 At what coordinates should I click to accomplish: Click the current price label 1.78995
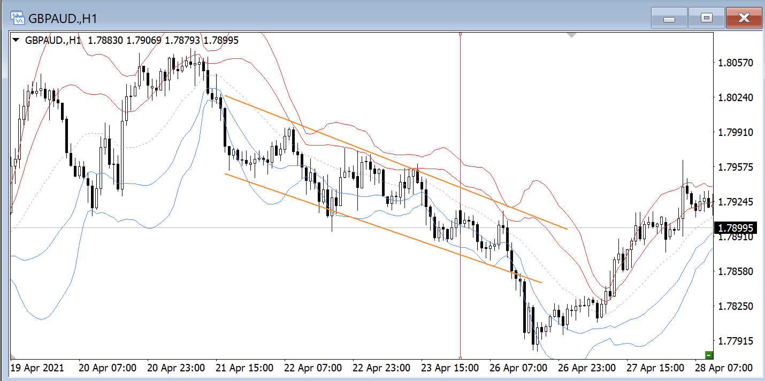[x=736, y=228]
